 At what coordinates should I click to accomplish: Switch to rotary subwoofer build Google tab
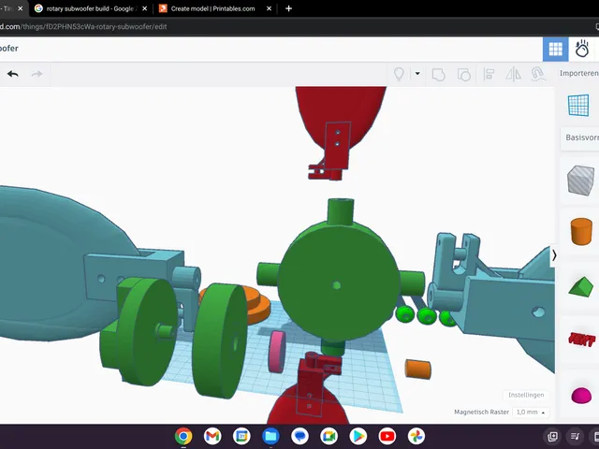coord(90,8)
